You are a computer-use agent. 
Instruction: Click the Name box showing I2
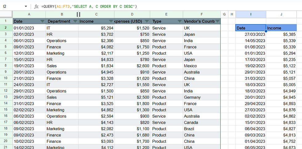coord(12,6)
